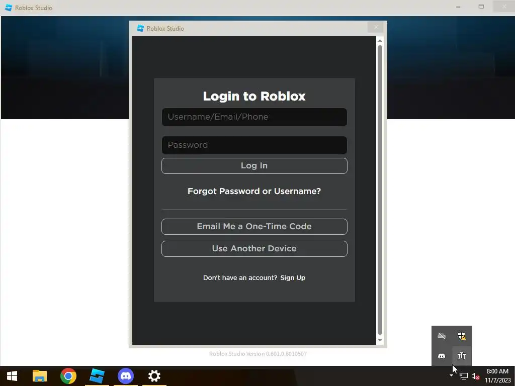Click the Log In button
The width and height of the screenshot is (515, 386).
pos(254,166)
